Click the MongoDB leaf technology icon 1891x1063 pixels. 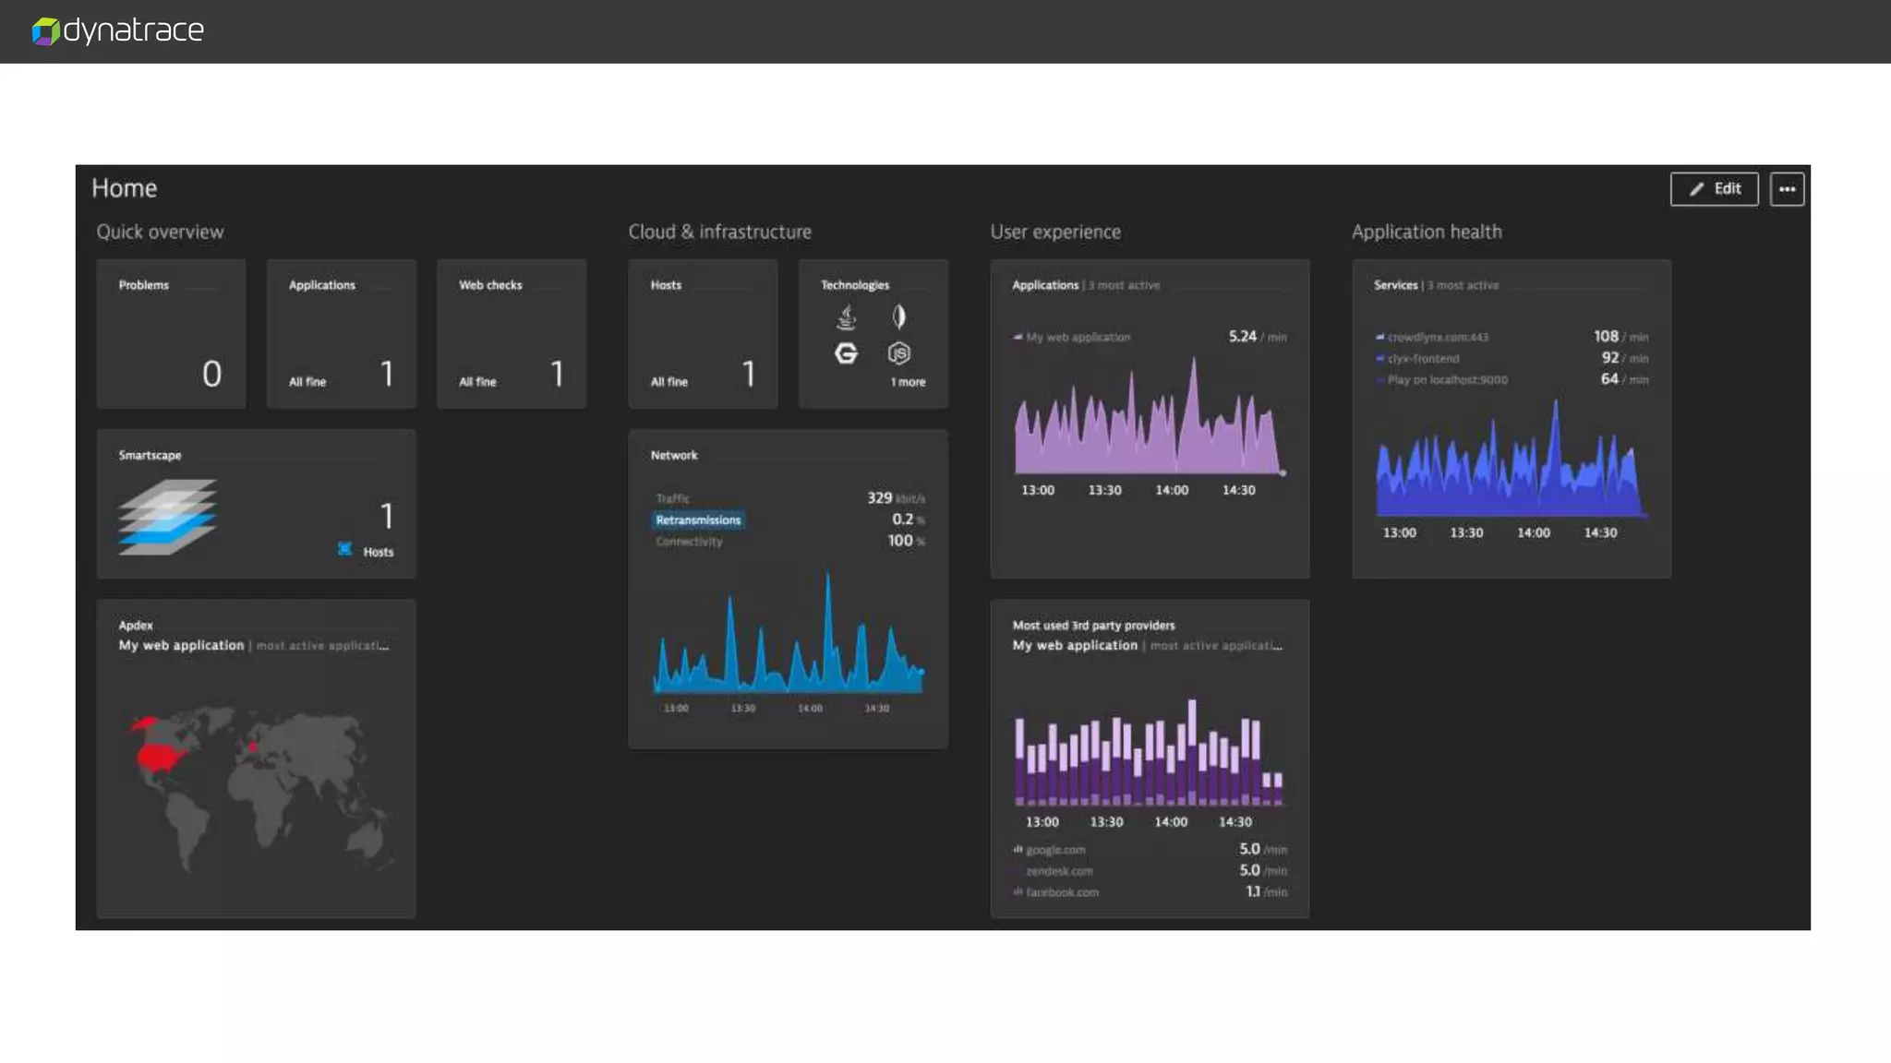[898, 317]
